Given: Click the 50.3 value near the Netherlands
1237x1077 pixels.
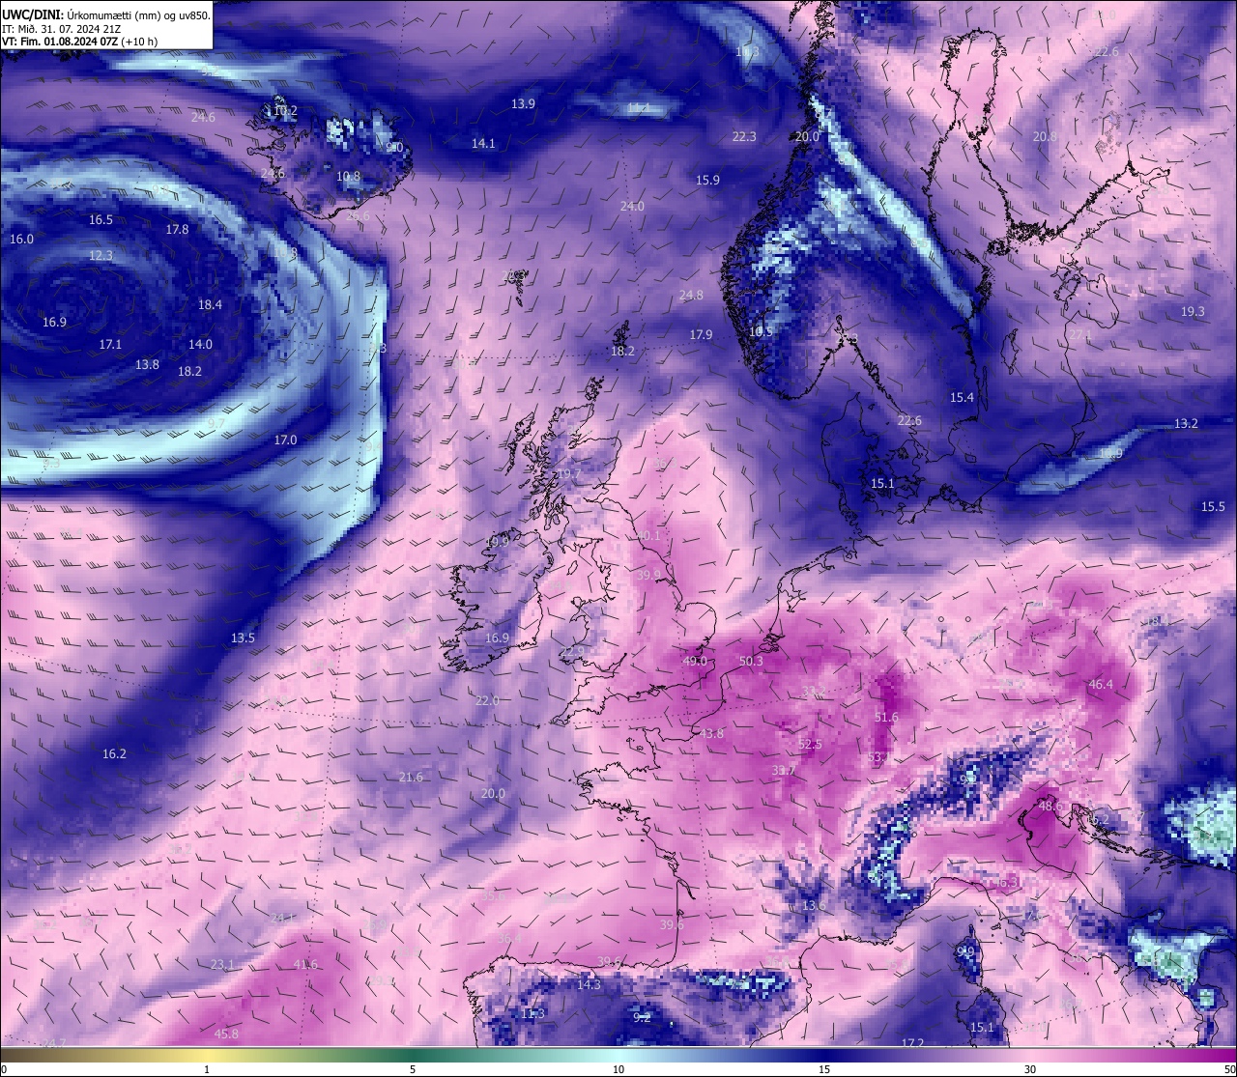Looking at the screenshot, I should 751,662.
